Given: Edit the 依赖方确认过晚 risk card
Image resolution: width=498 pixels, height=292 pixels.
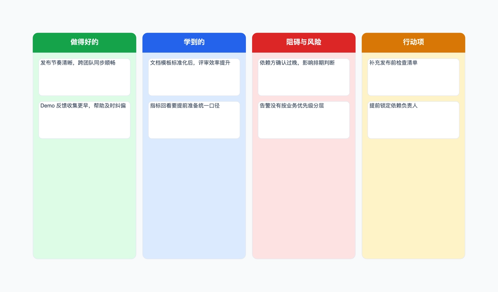Looking at the screenshot, I should pos(303,77).
